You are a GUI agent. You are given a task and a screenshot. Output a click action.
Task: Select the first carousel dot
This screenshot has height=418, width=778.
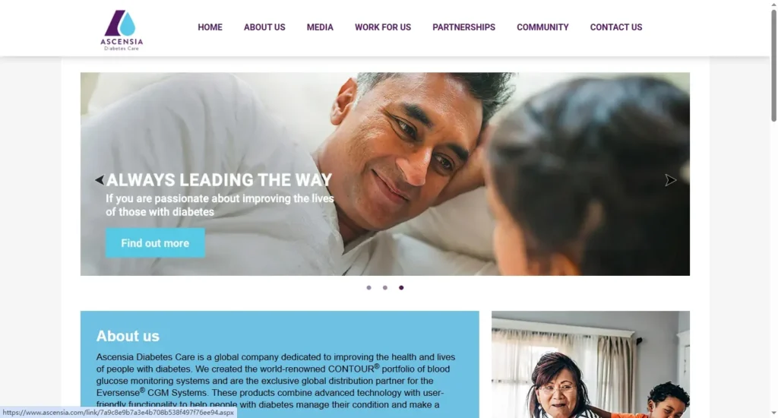pyautogui.click(x=368, y=287)
